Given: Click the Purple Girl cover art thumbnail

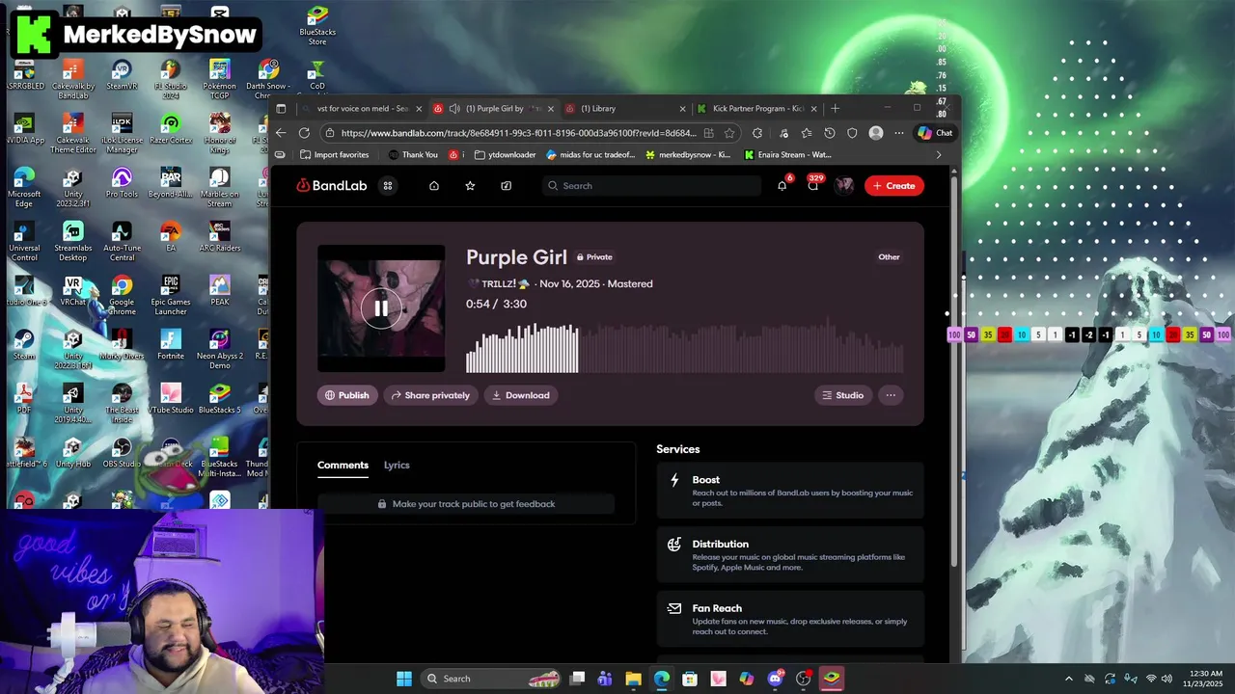Looking at the screenshot, I should [x=381, y=308].
